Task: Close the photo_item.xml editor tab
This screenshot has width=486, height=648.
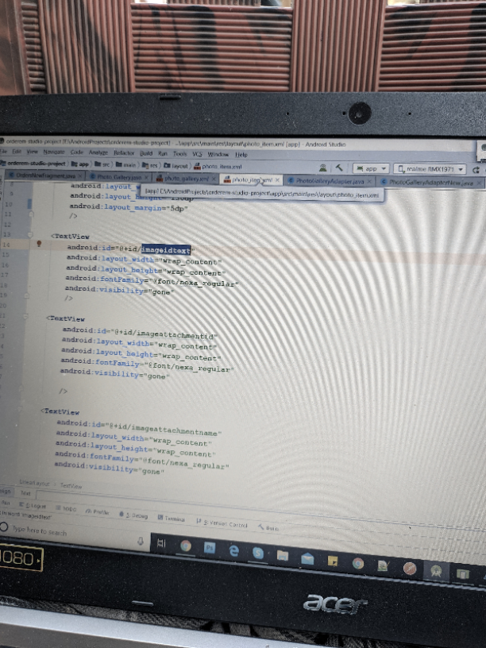Action: (277, 180)
